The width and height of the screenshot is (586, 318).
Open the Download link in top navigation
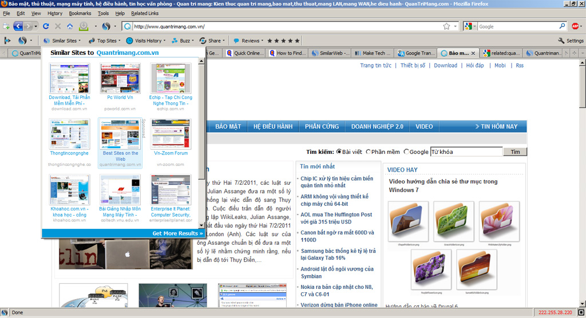[445, 65]
